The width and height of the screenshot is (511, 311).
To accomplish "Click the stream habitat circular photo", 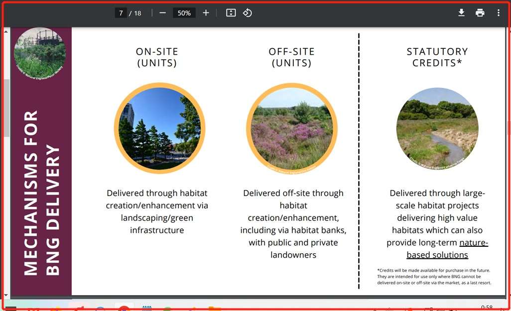I will pos(437,129).
